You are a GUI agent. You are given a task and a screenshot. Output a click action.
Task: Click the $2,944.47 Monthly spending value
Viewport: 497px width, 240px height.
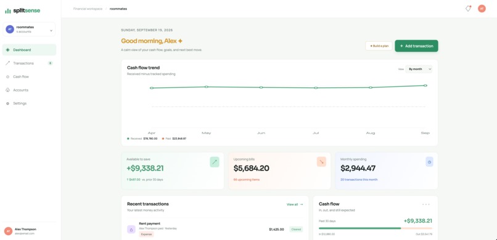tap(358, 169)
